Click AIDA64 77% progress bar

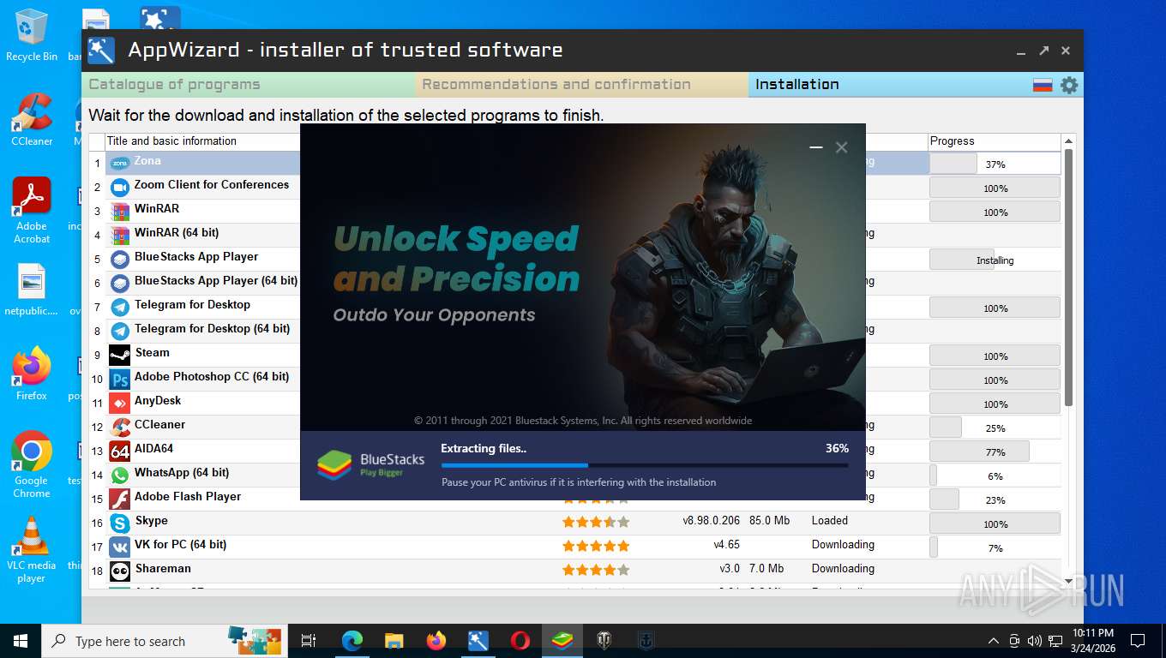coord(995,452)
